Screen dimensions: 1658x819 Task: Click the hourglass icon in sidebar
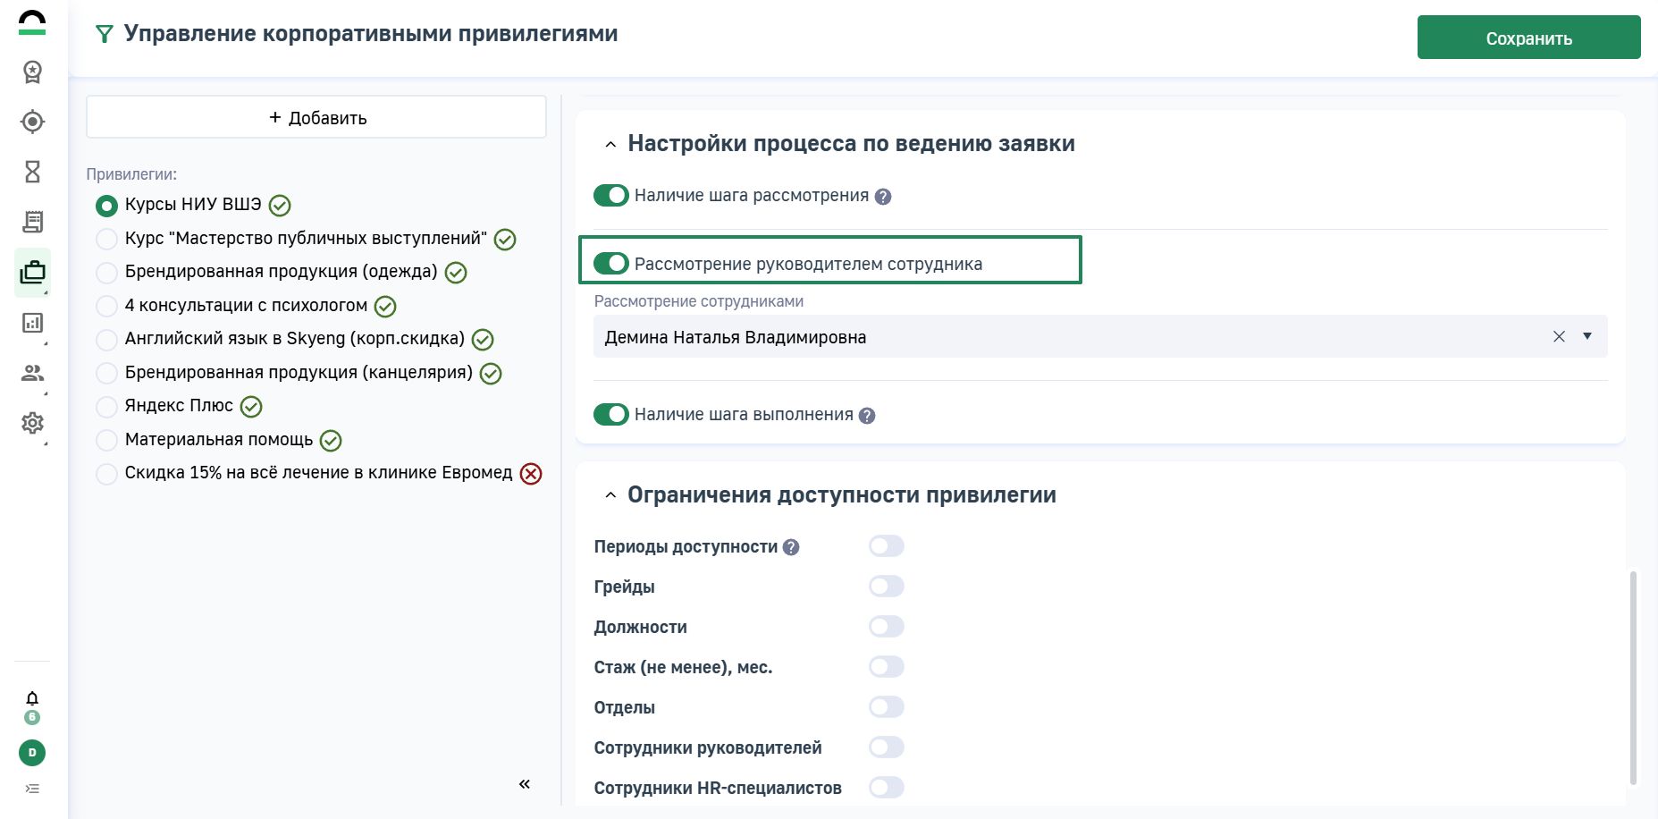(x=32, y=172)
